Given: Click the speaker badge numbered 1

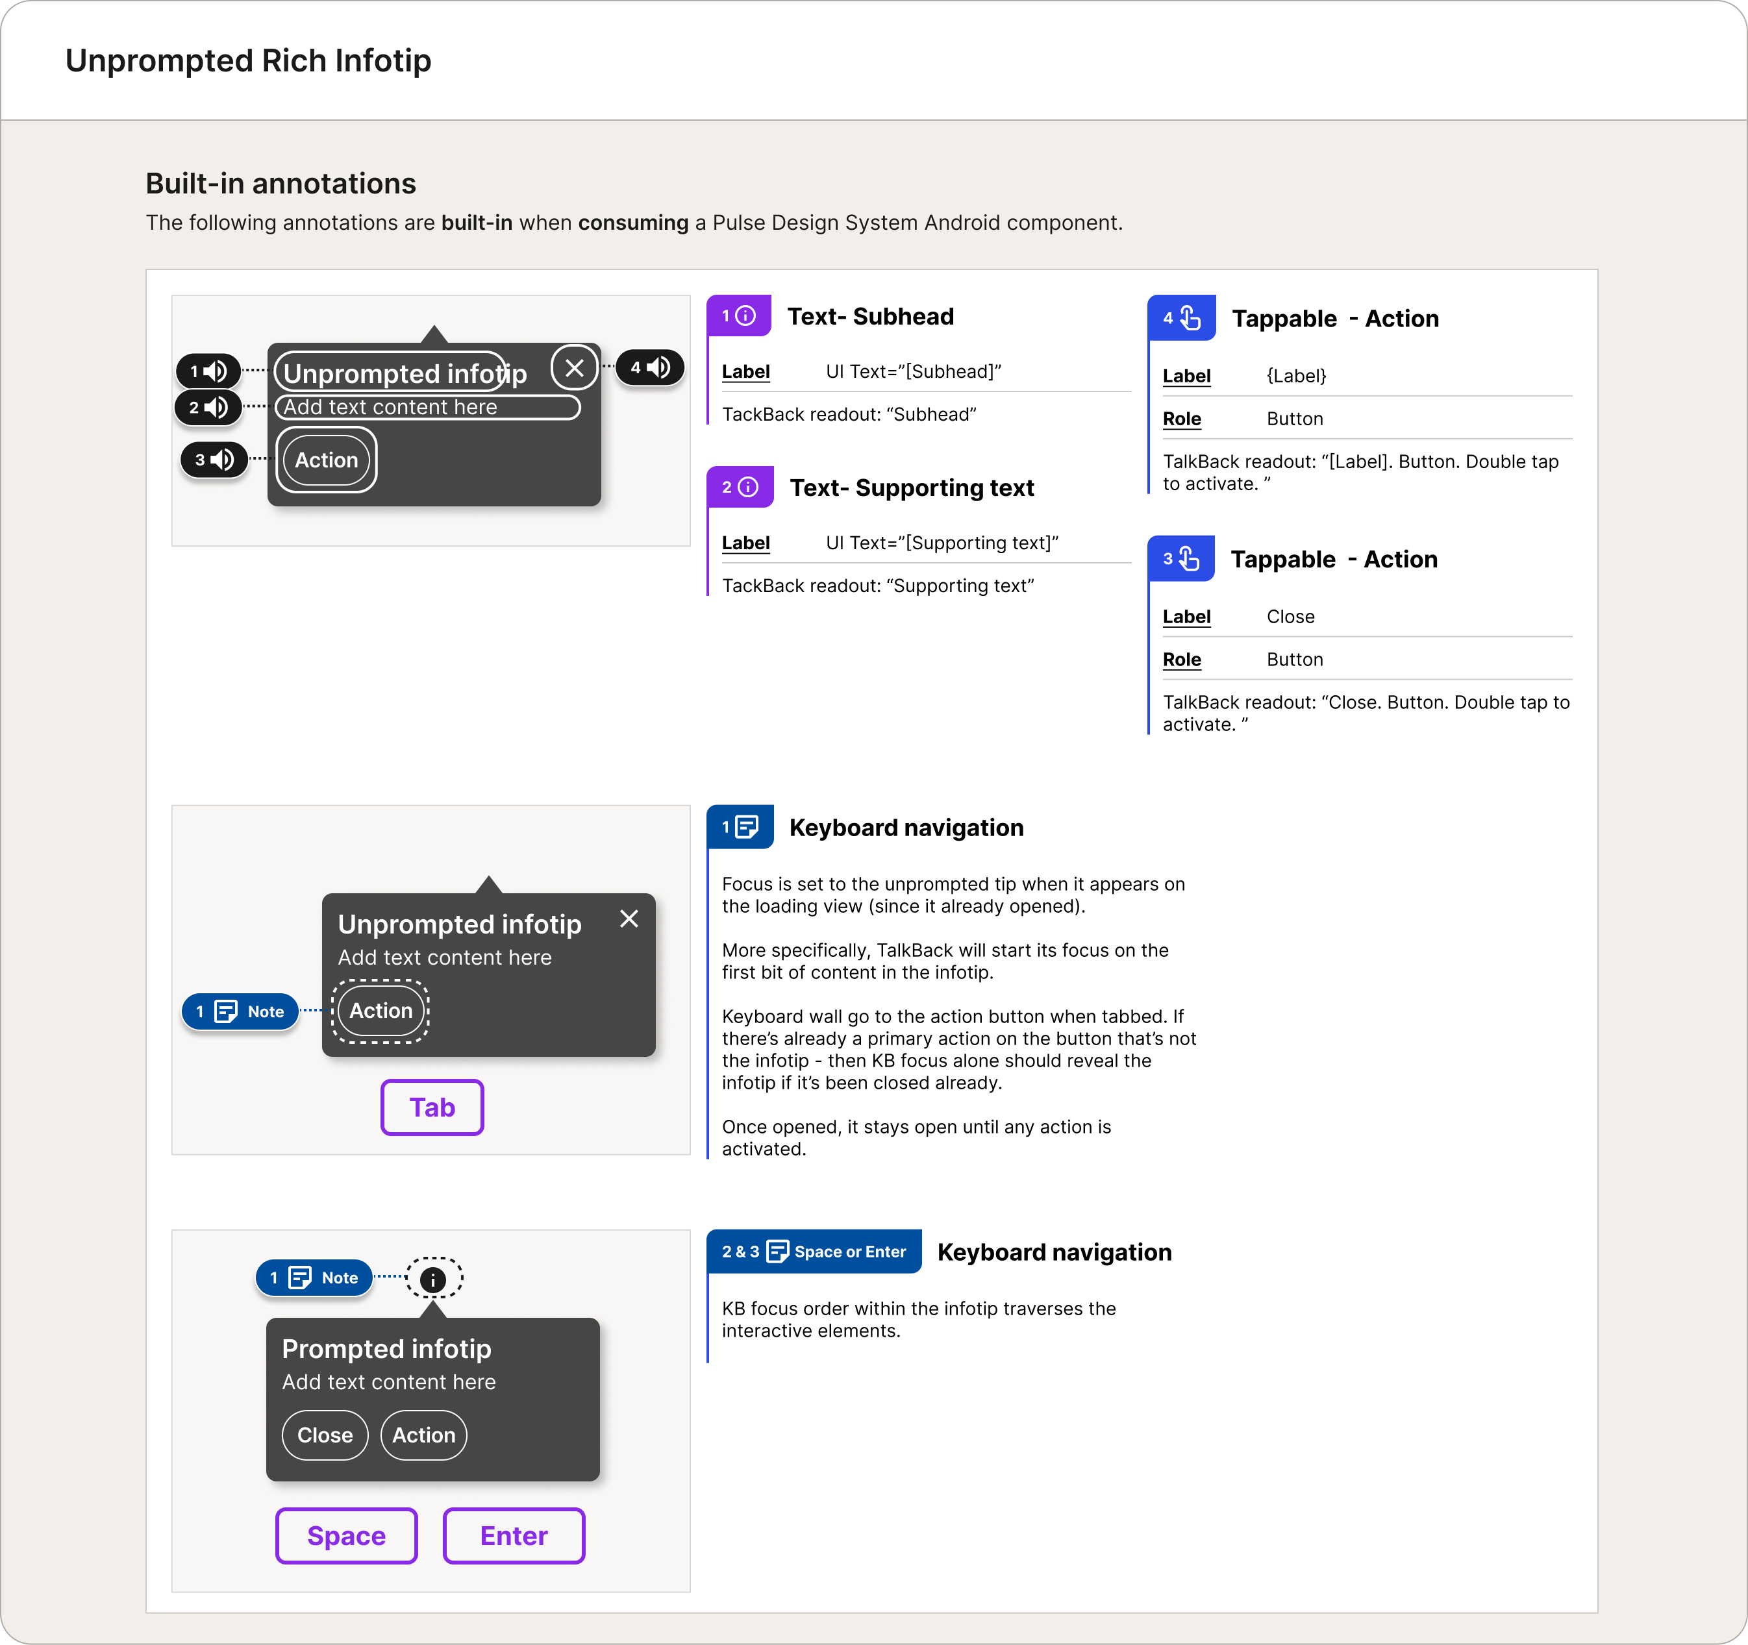Looking at the screenshot, I should point(208,371).
